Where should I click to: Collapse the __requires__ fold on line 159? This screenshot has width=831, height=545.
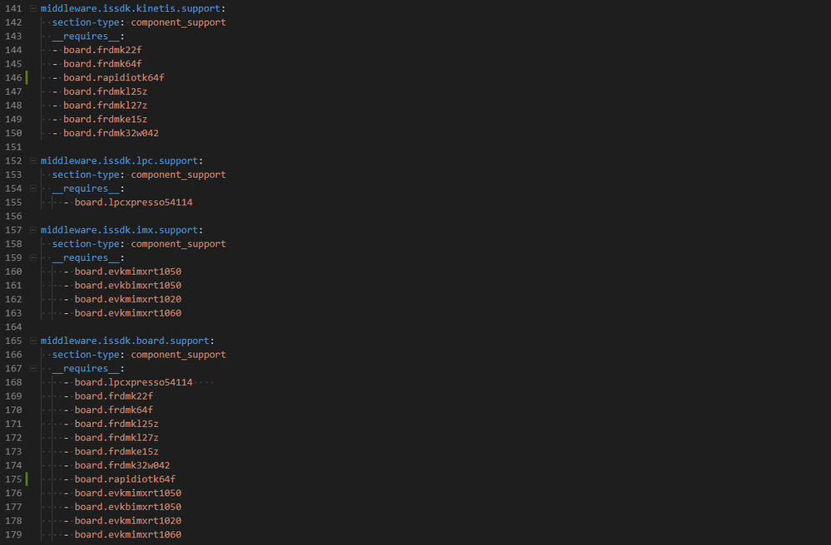coord(33,258)
